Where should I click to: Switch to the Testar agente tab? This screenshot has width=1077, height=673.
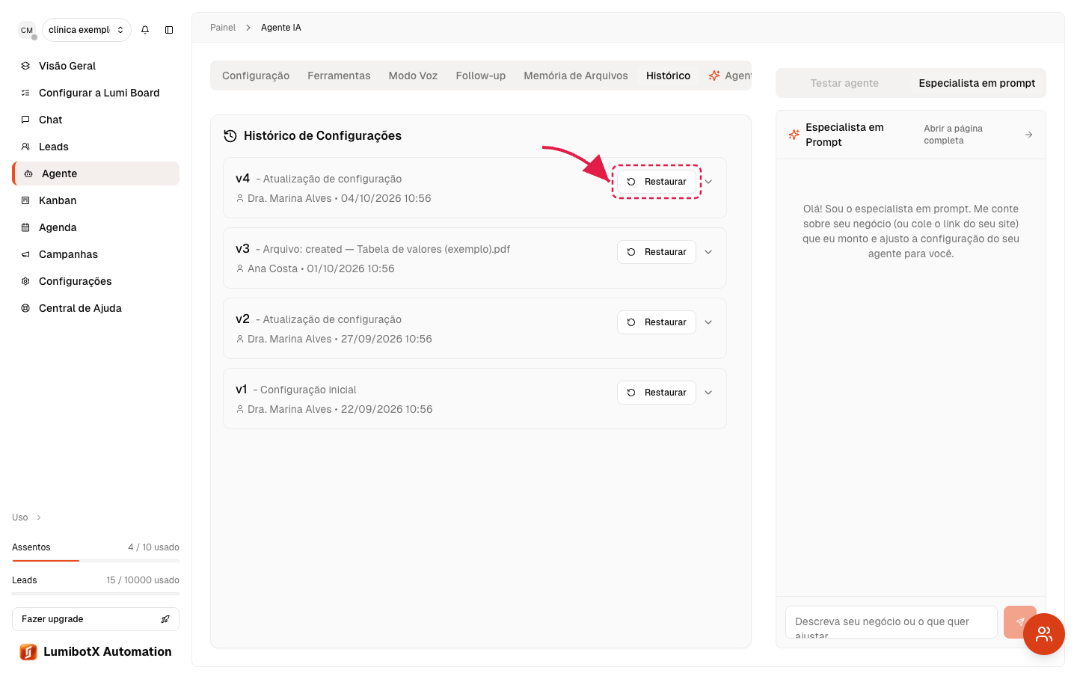tap(844, 83)
